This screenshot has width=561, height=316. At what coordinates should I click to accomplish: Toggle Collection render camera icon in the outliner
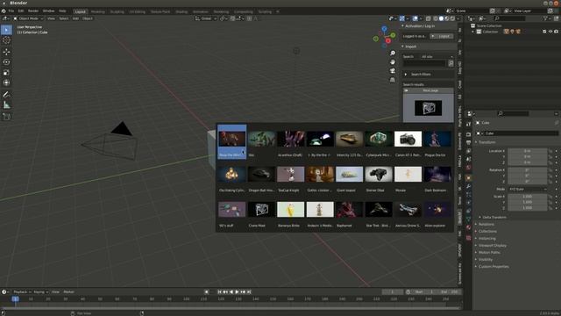click(556, 32)
